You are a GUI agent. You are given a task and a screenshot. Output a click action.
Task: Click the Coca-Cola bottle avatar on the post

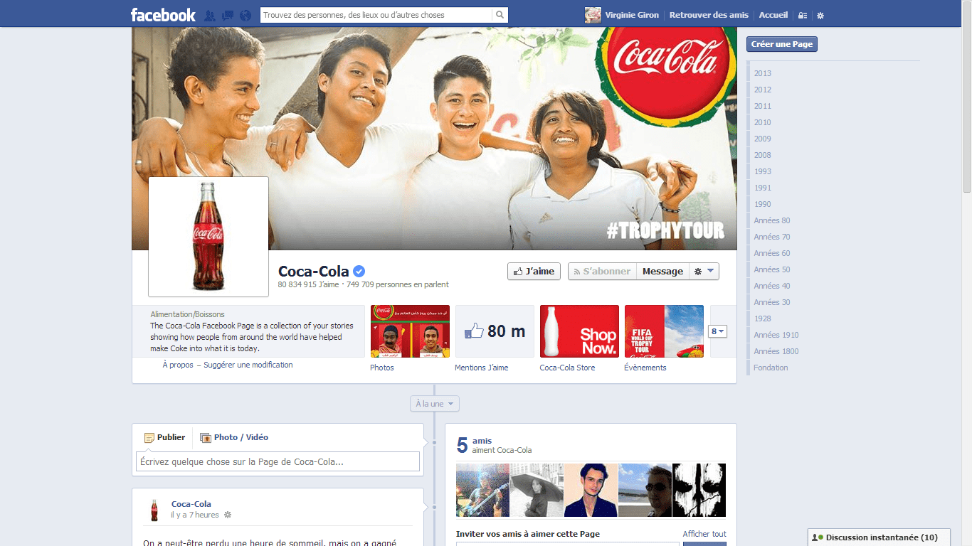click(154, 510)
